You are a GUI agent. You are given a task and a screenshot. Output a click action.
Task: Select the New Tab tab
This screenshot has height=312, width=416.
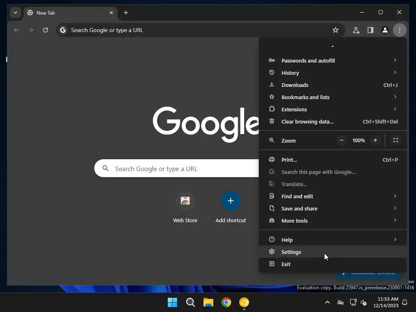[70, 13]
